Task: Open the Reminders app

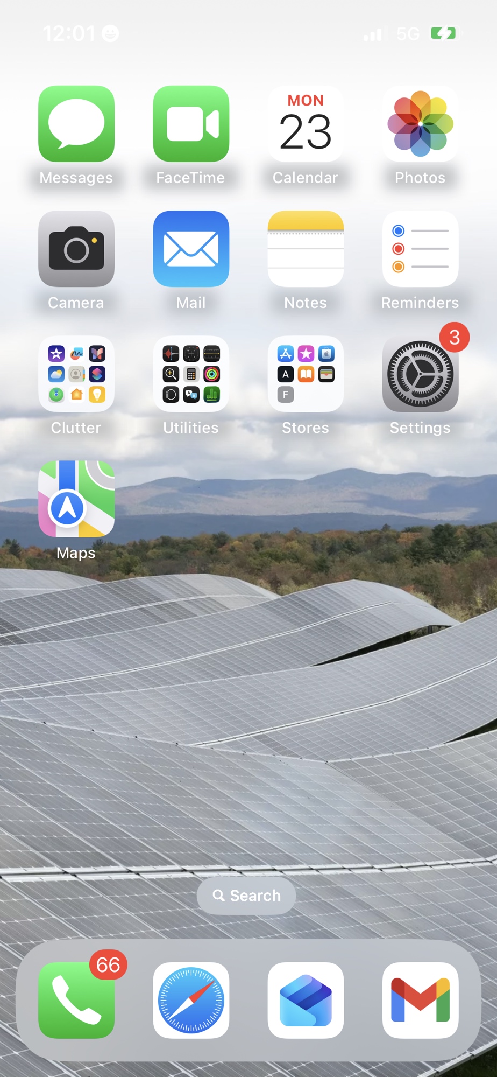Action: [x=420, y=249]
